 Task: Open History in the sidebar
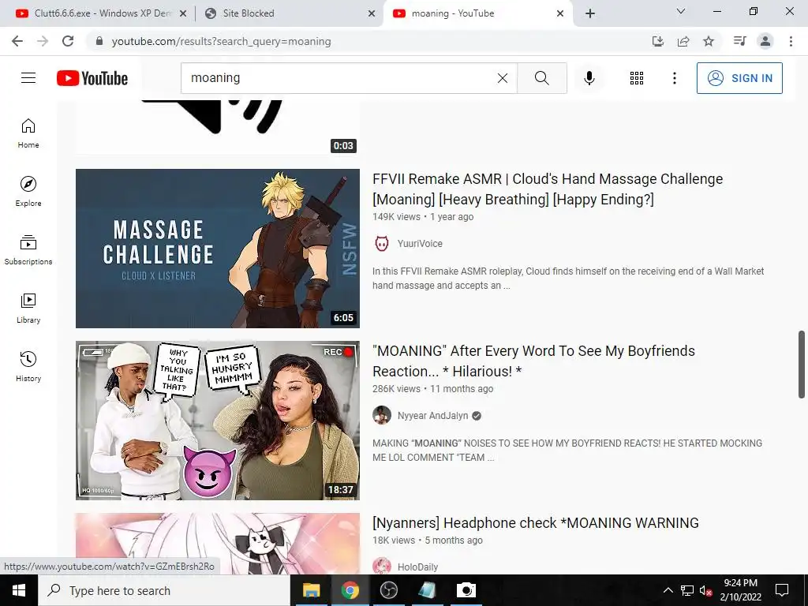tap(28, 366)
